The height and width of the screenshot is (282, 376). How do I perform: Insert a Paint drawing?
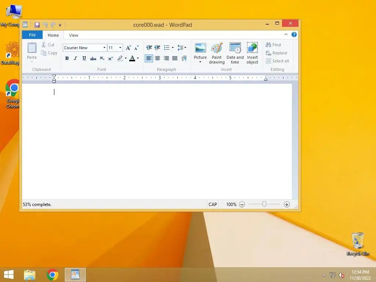pyautogui.click(x=217, y=53)
